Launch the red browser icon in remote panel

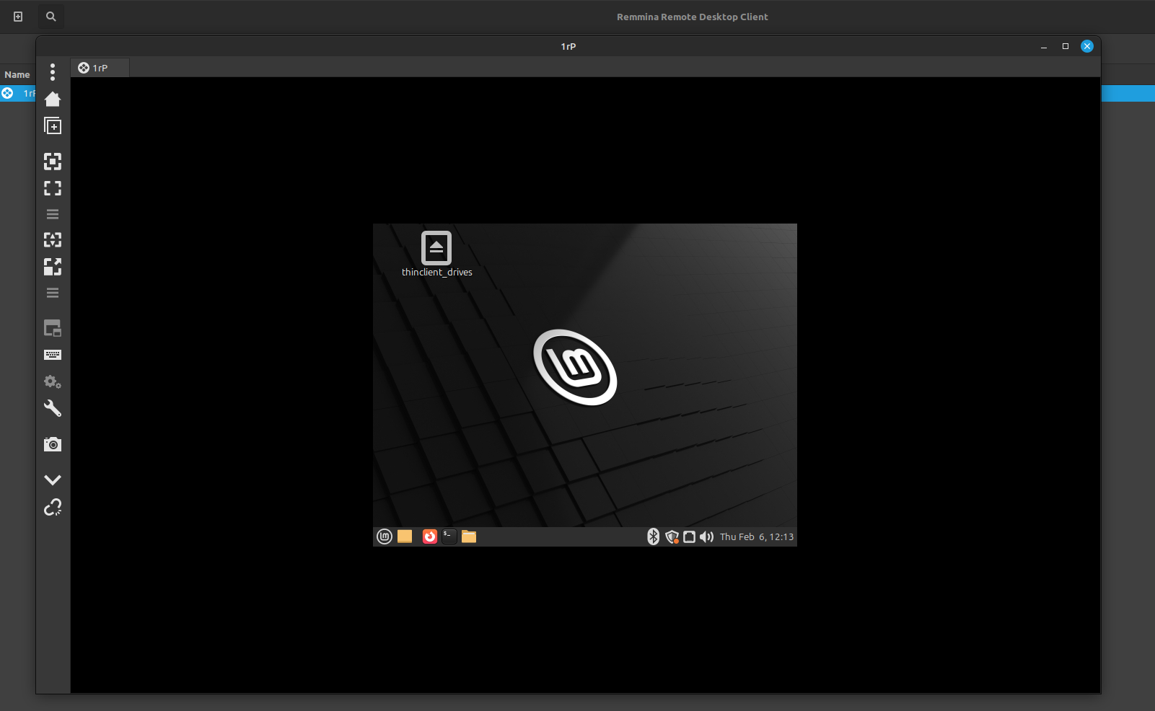(430, 536)
